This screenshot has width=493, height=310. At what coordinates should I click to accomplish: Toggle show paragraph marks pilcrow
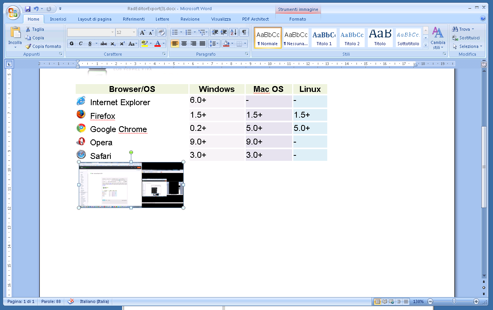[x=244, y=32]
